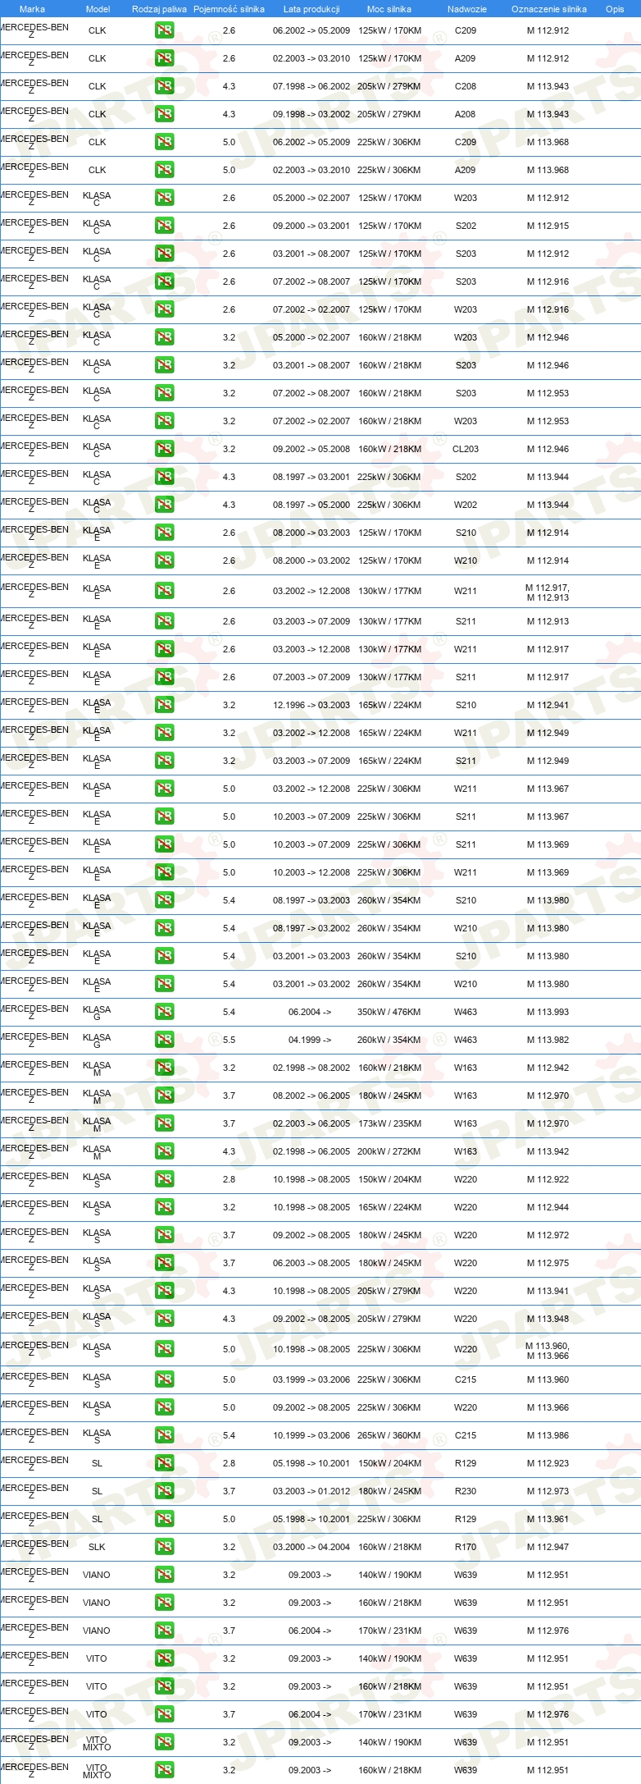641x1784 pixels.
Task: Select the W202 body cell
Action: coord(466,505)
